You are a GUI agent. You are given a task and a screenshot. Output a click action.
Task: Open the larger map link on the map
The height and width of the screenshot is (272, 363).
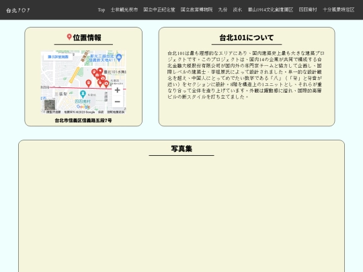58,56
